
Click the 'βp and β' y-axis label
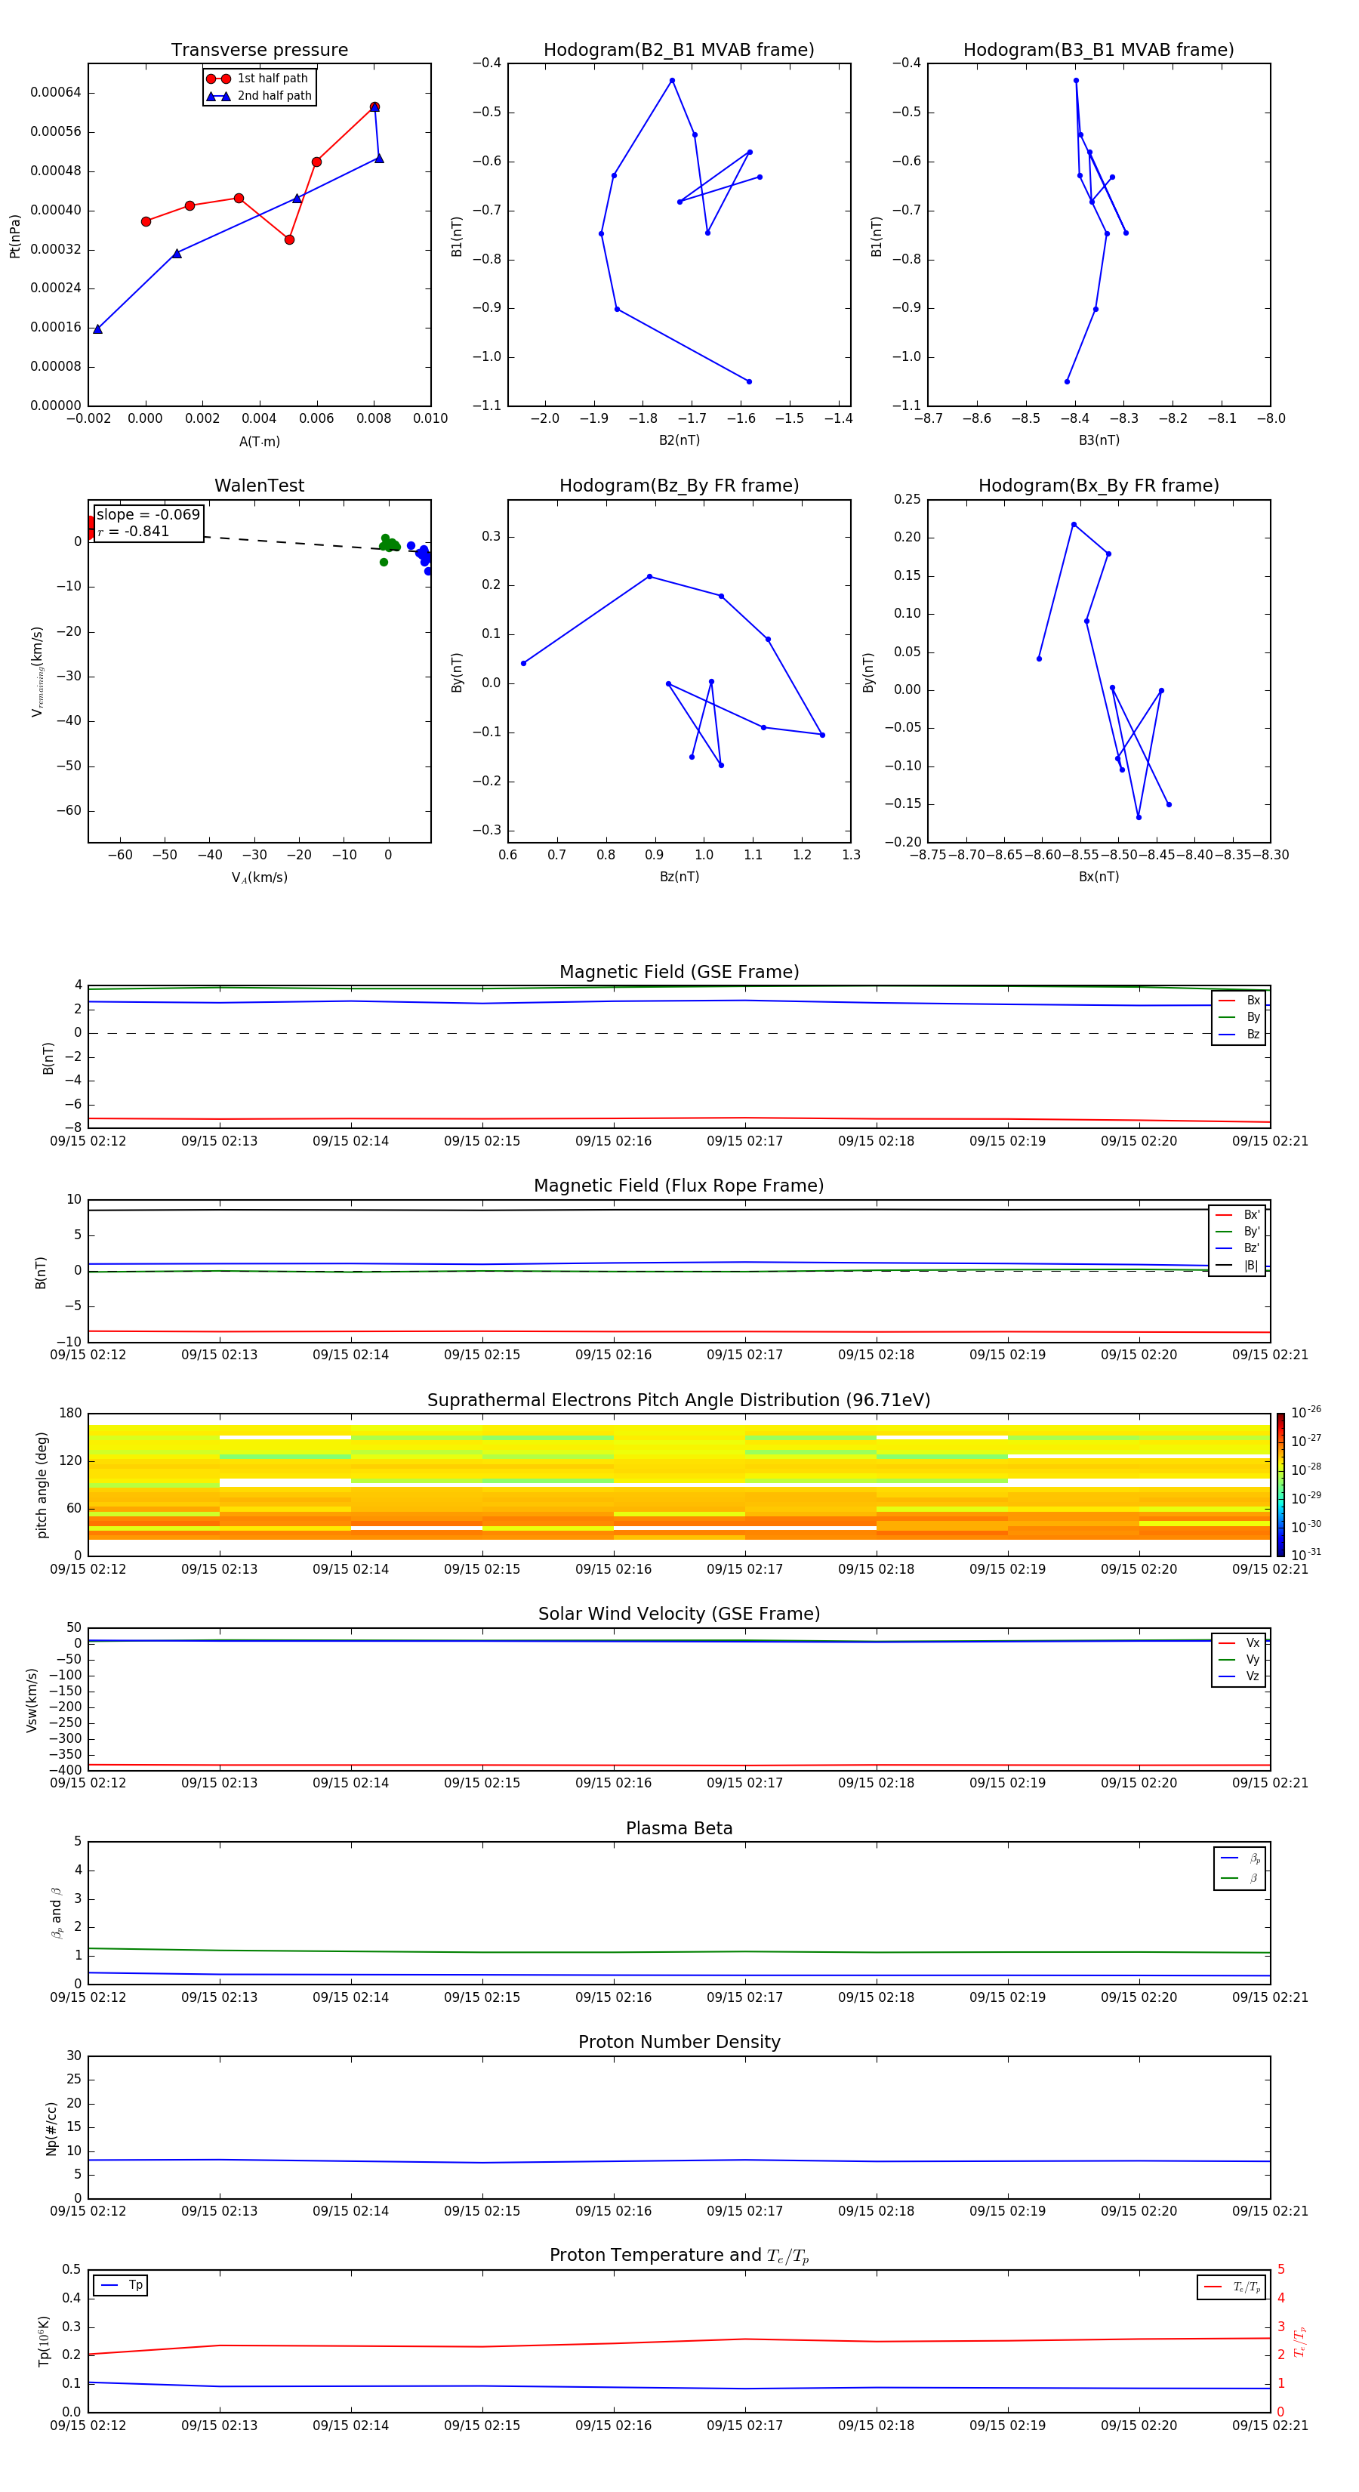coord(56,1914)
